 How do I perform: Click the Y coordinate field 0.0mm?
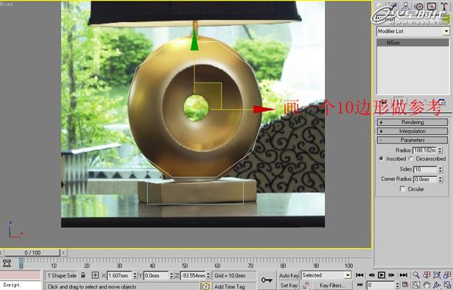coord(156,275)
